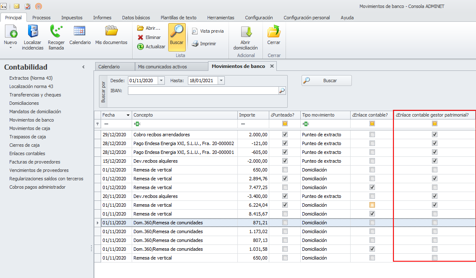Switch to Mis comunicados activos tab
This screenshot has height=278, width=476.
tap(162, 67)
